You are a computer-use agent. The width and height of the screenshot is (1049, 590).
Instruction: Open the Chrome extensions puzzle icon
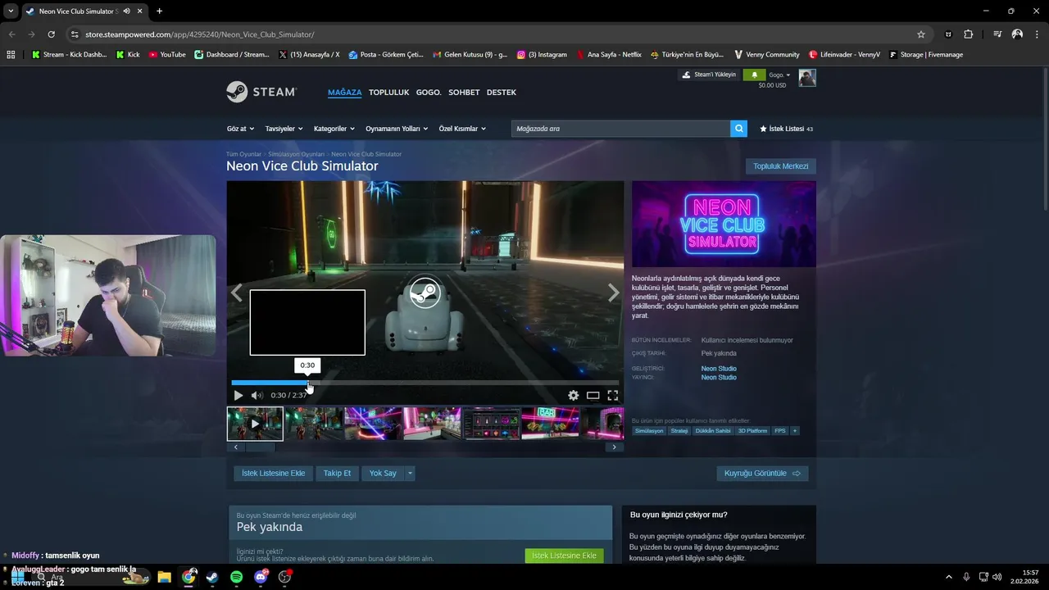tap(969, 34)
